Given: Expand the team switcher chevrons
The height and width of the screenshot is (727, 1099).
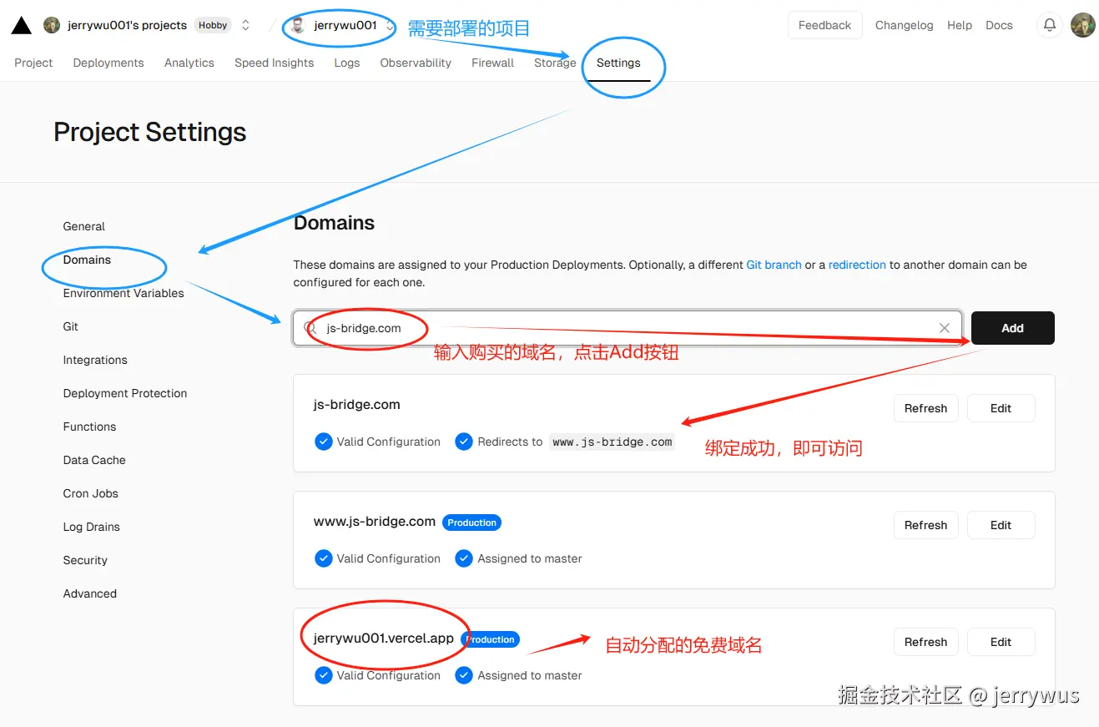Looking at the screenshot, I should [245, 25].
